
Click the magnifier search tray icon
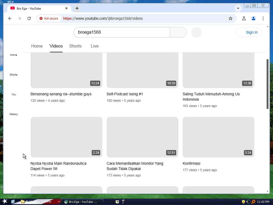(253, 202)
